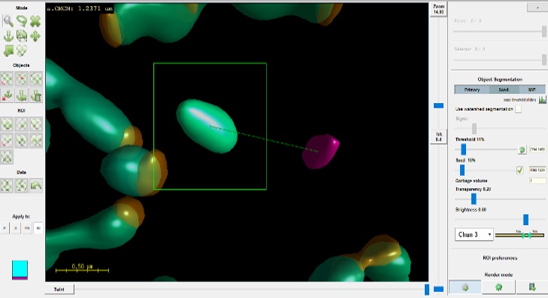Click the Seed value input field
Screen dimensions: 548x298
pos(537,170)
